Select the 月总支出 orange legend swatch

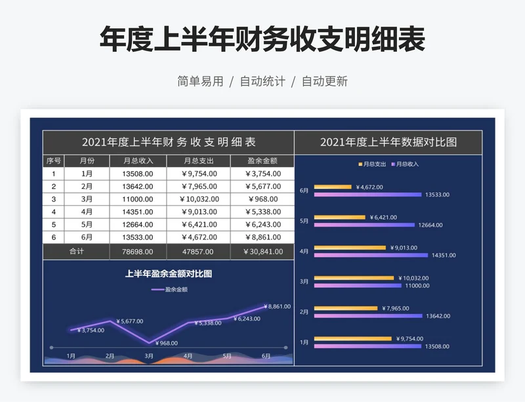point(360,164)
